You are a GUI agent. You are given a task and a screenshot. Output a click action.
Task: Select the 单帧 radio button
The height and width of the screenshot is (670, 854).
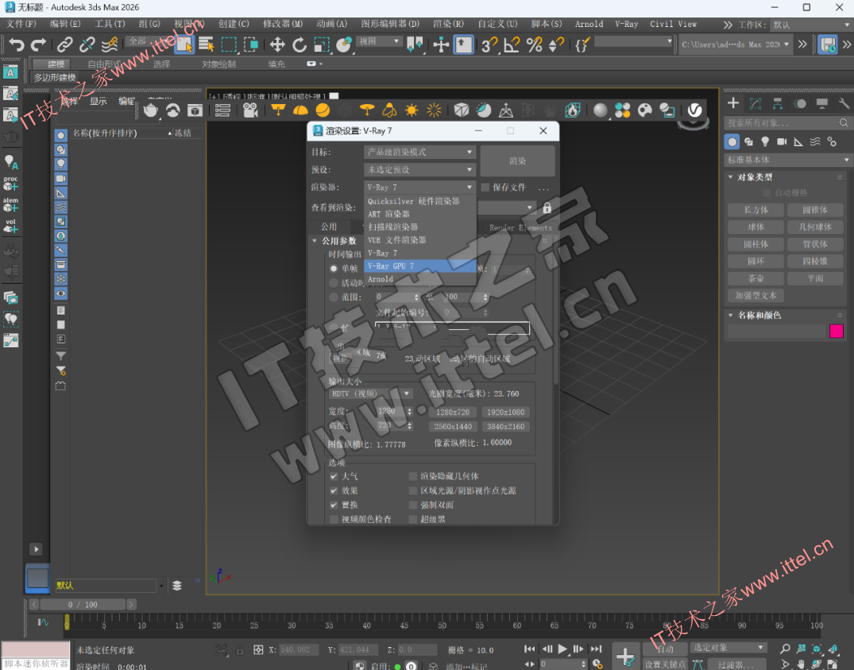[334, 269]
